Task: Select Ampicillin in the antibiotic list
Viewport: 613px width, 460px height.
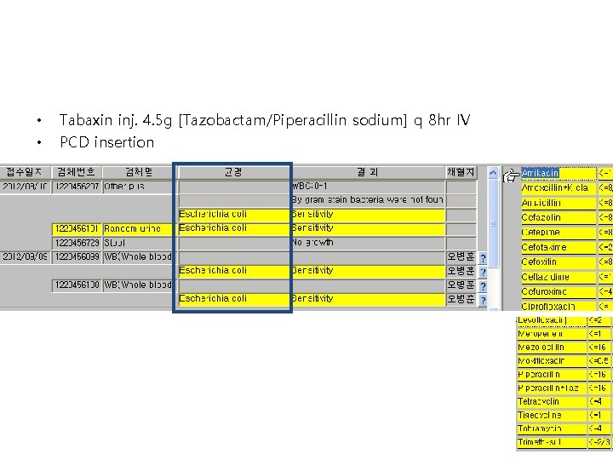Action: tap(559, 203)
